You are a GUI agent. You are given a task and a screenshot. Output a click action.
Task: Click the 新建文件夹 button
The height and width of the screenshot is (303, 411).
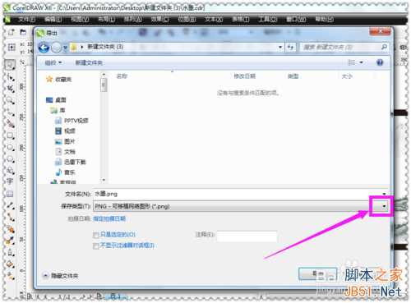coord(89,62)
